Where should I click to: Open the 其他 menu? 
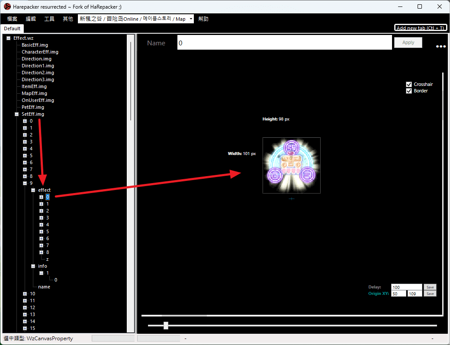coord(68,19)
